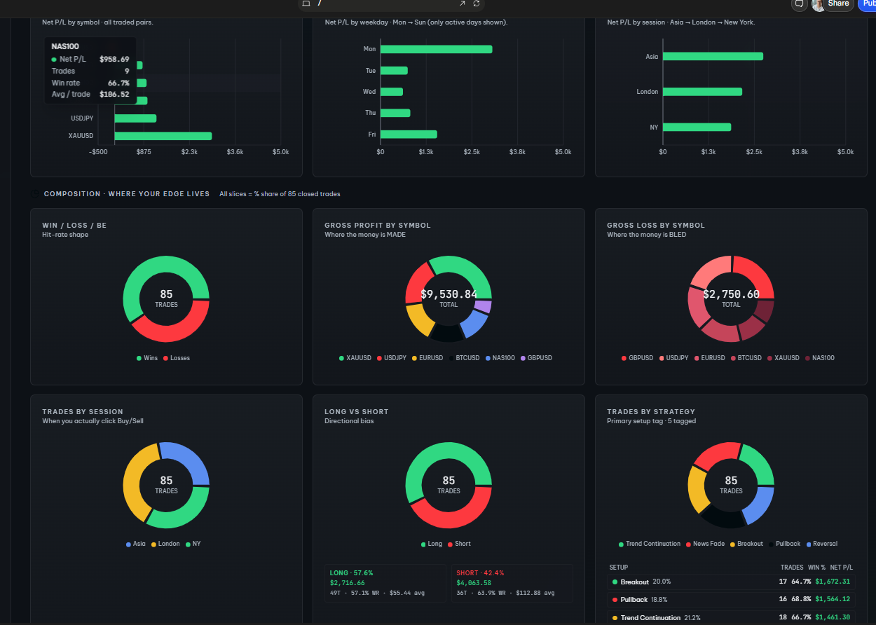Select the Breakout 20.0% row in setup table
The image size is (876, 625).
pos(731,582)
